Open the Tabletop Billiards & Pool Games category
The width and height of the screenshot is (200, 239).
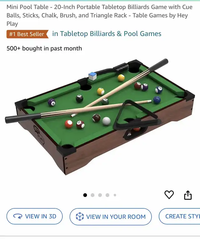pyautogui.click(x=107, y=34)
